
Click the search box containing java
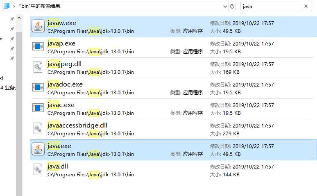pos(276,7)
